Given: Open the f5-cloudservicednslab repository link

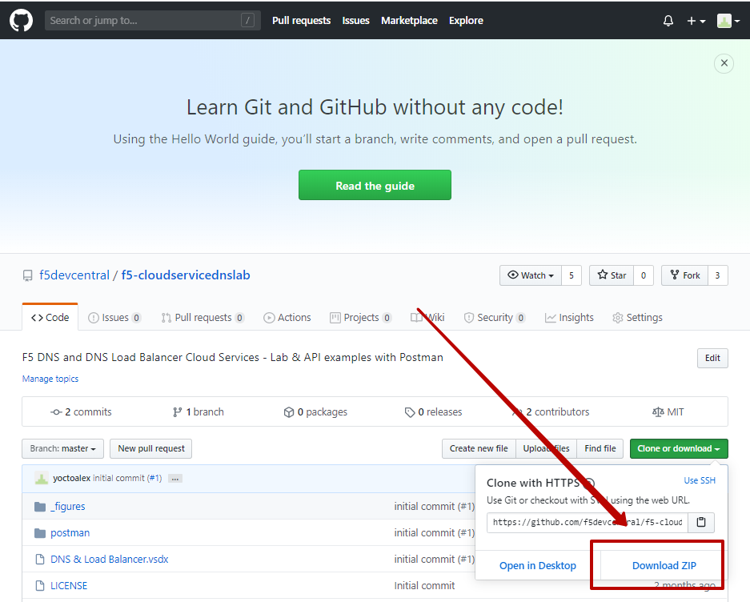Looking at the screenshot, I should (x=186, y=275).
